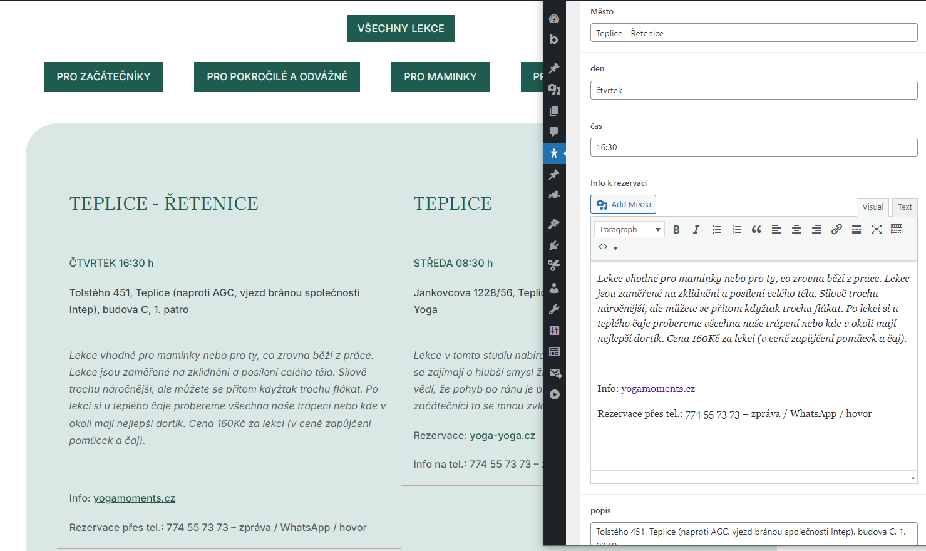This screenshot has height=551, width=926.
Task: Open the Paragraph format dropdown
Action: pyautogui.click(x=630, y=230)
